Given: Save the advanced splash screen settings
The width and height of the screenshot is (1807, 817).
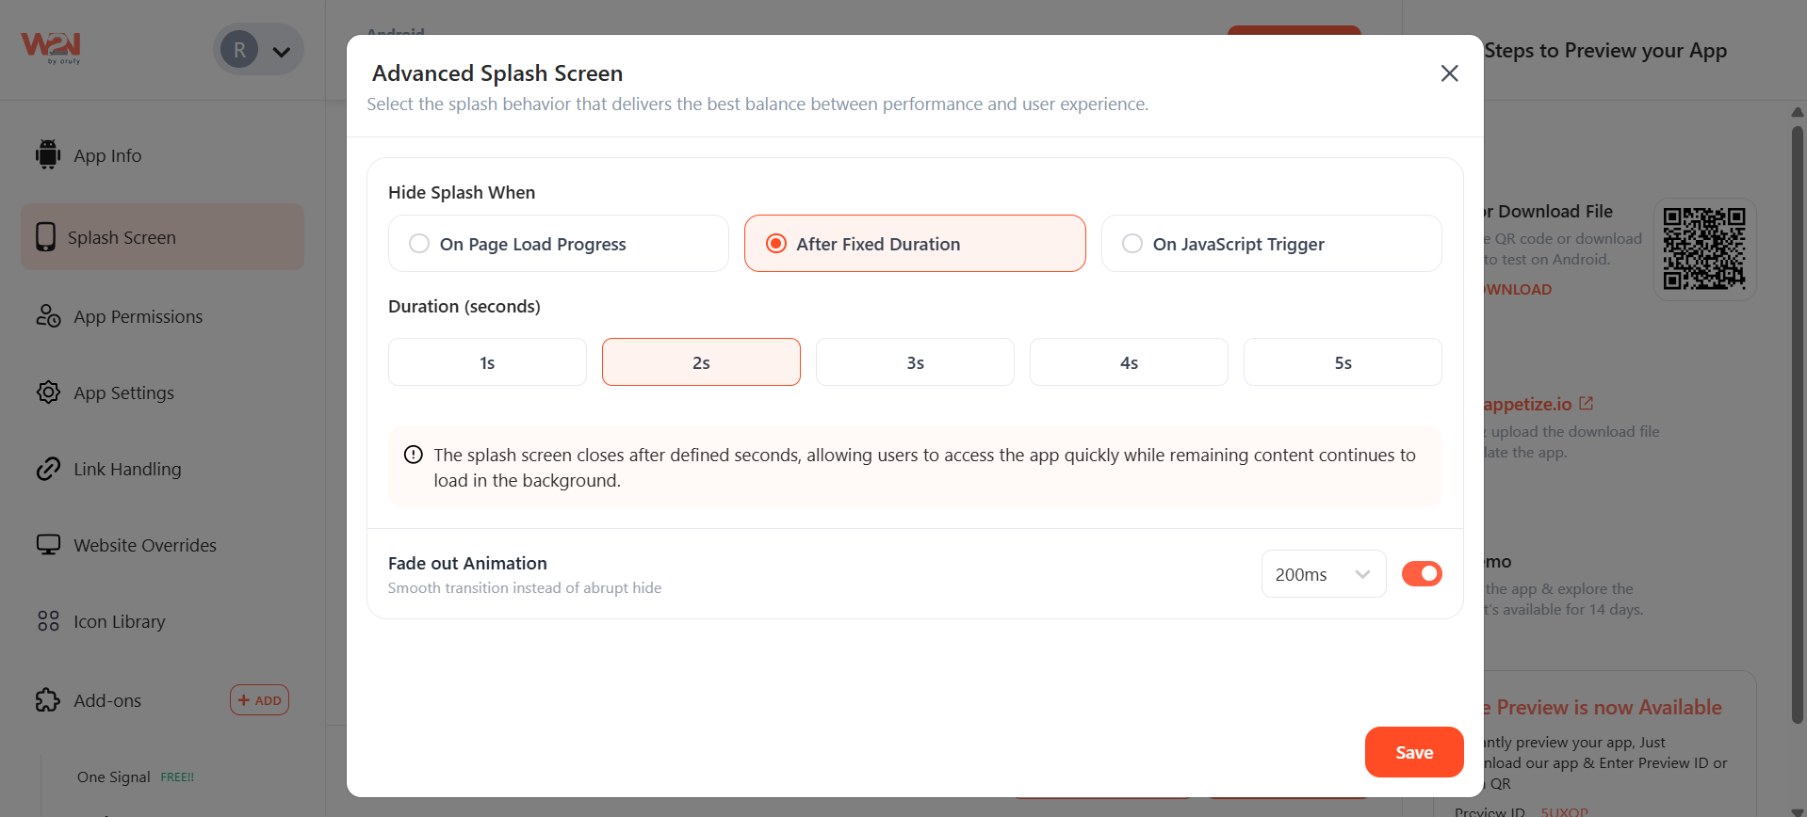Looking at the screenshot, I should (x=1413, y=752).
